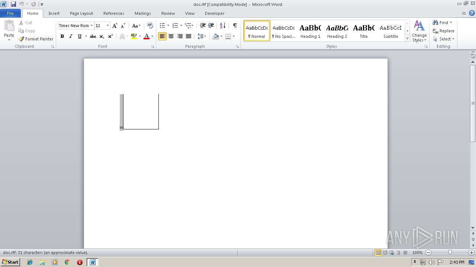
Task: Toggle Strikethrough formatting
Action: [x=93, y=36]
